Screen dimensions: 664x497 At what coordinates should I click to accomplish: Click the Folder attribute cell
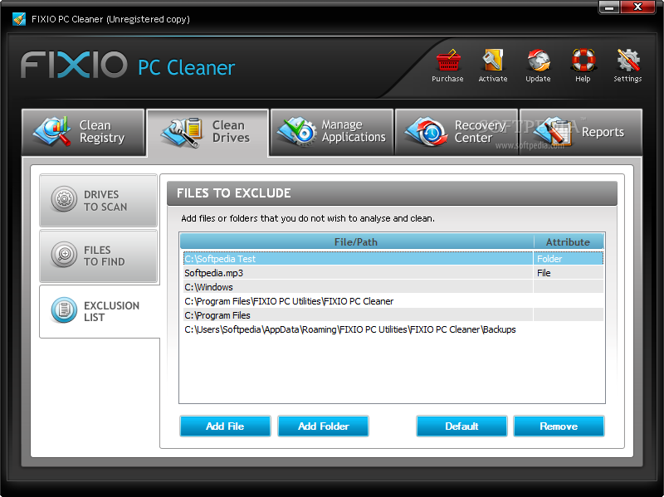(568, 259)
